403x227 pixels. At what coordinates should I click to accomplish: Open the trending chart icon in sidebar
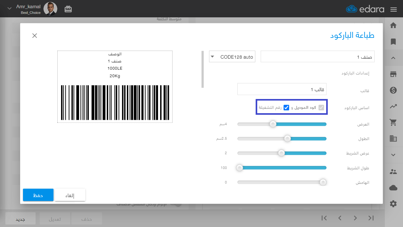[393, 107]
